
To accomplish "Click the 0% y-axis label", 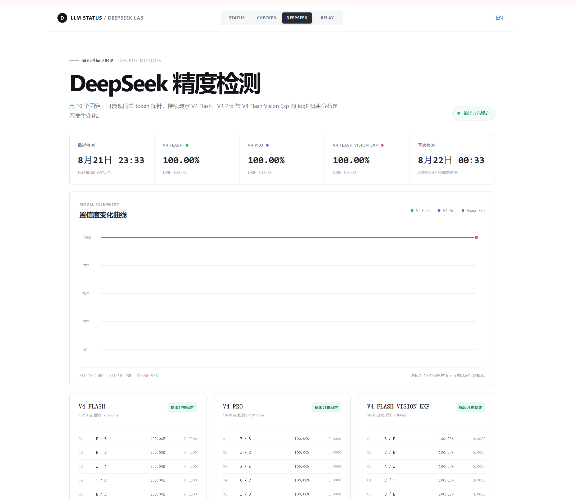I will click(x=85, y=350).
